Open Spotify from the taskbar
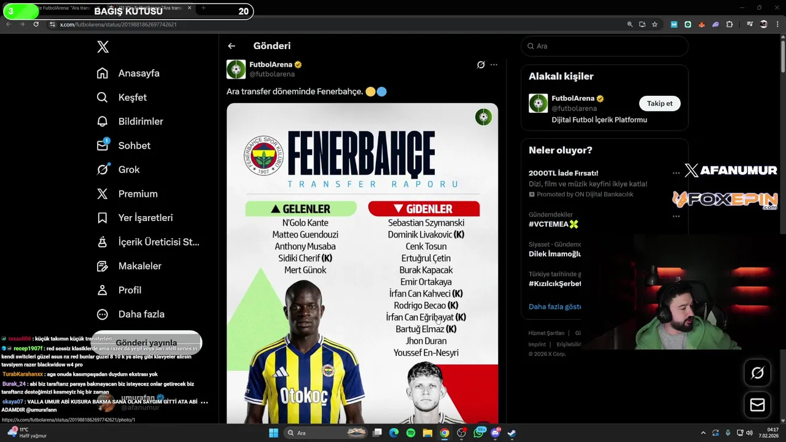Screen dimensions: 786x442 pos(411,433)
